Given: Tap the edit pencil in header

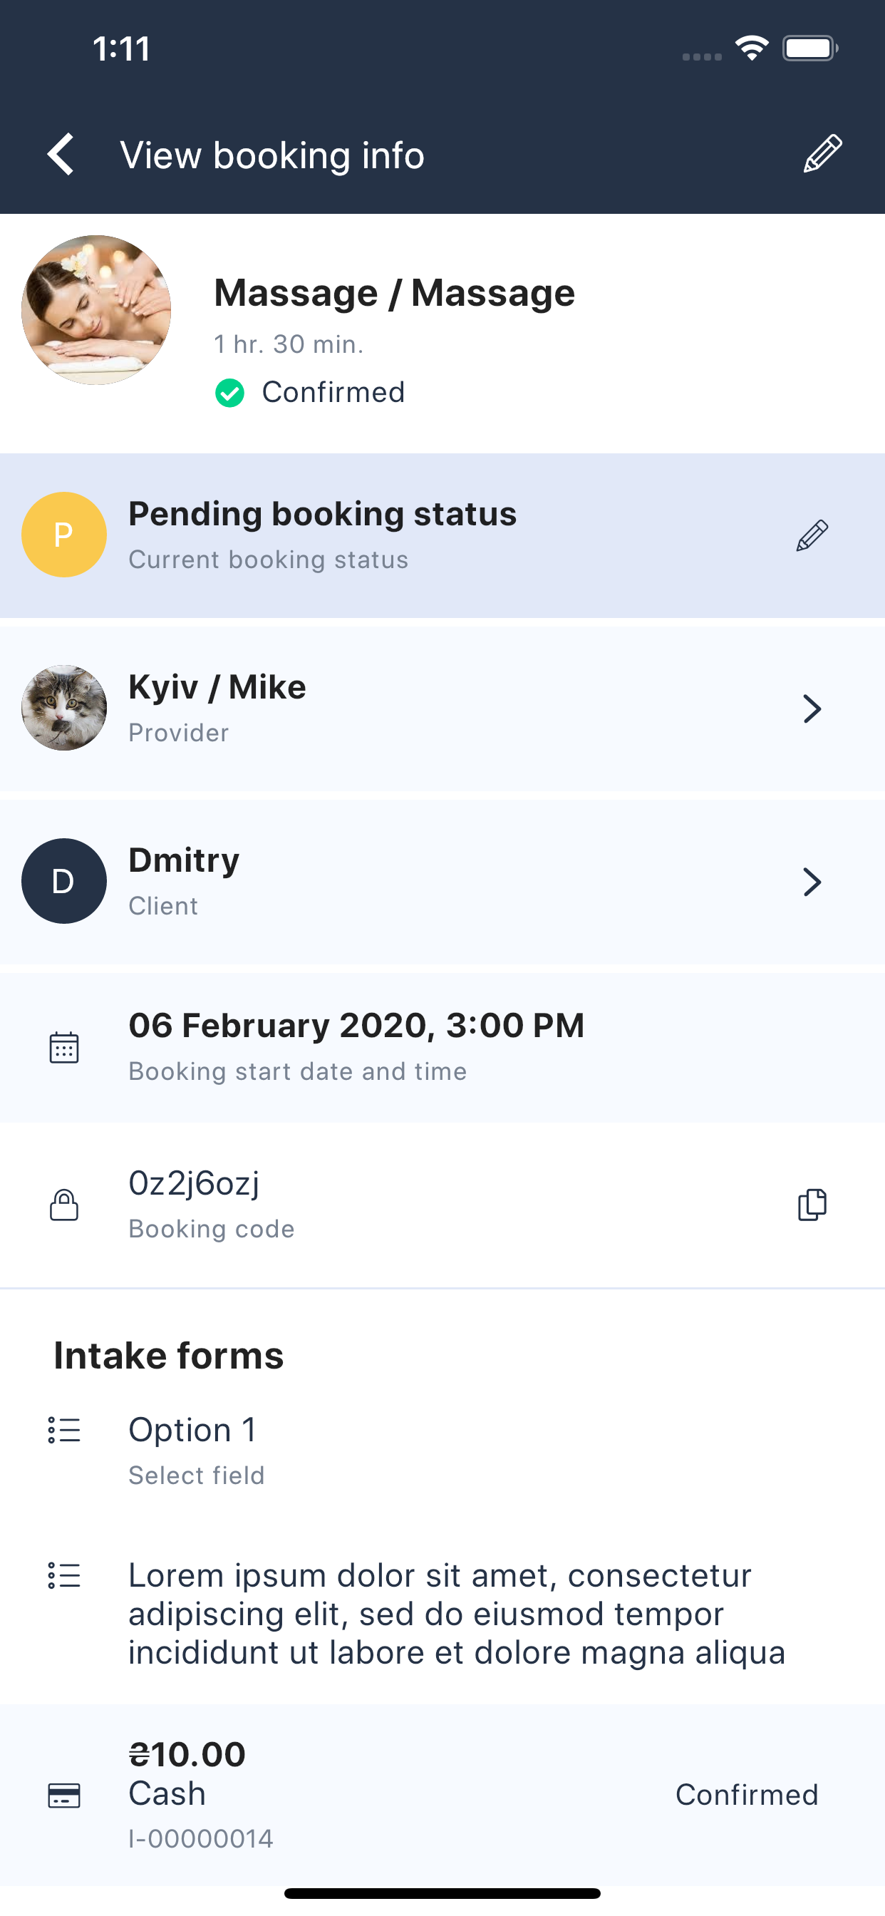Looking at the screenshot, I should [x=822, y=154].
